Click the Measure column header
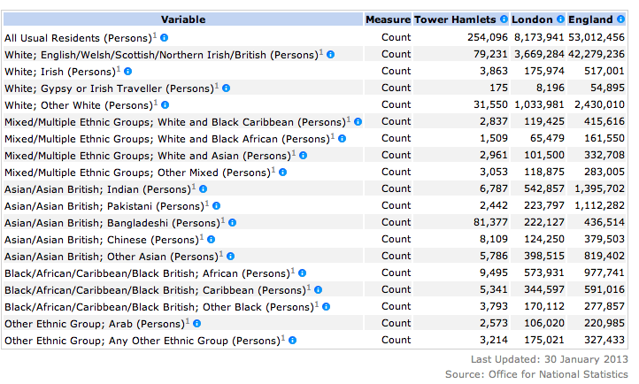 pyautogui.click(x=388, y=19)
